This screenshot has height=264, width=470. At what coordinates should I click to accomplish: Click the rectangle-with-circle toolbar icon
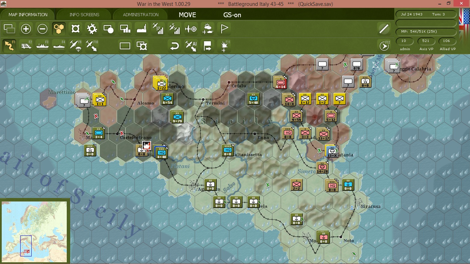click(x=108, y=29)
